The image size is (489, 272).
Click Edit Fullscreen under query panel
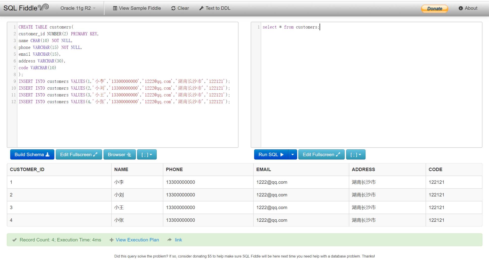pyautogui.click(x=321, y=154)
